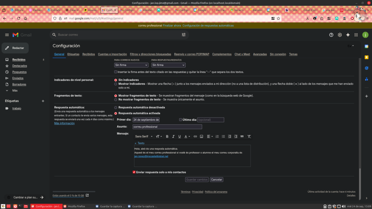Click the quote block icon
This screenshot has width=372, height=209.
(242, 136)
